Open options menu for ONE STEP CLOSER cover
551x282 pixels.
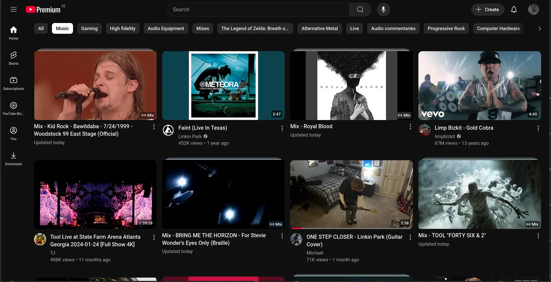click(410, 237)
